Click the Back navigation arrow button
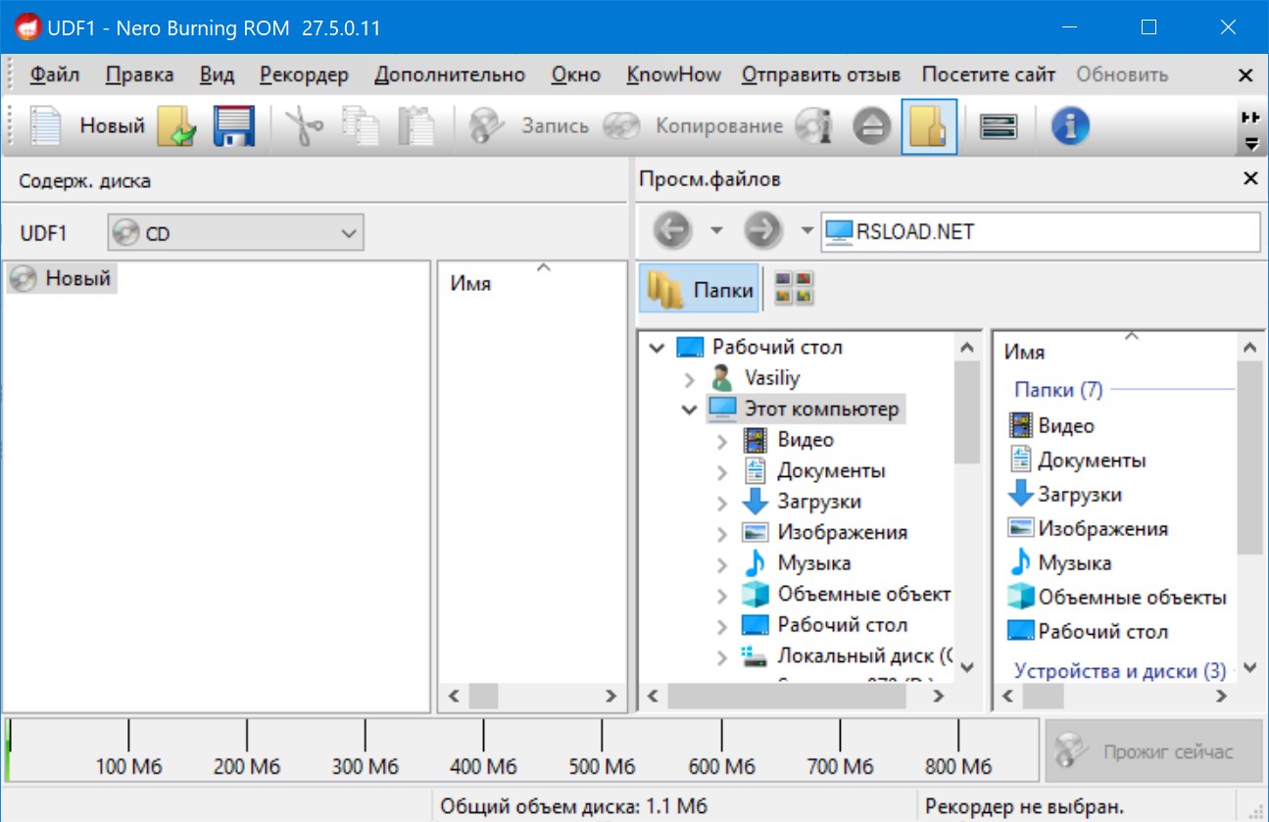 (672, 231)
